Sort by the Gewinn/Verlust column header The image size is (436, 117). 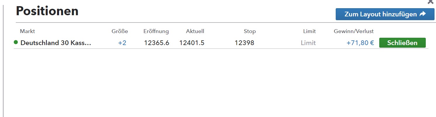point(354,31)
